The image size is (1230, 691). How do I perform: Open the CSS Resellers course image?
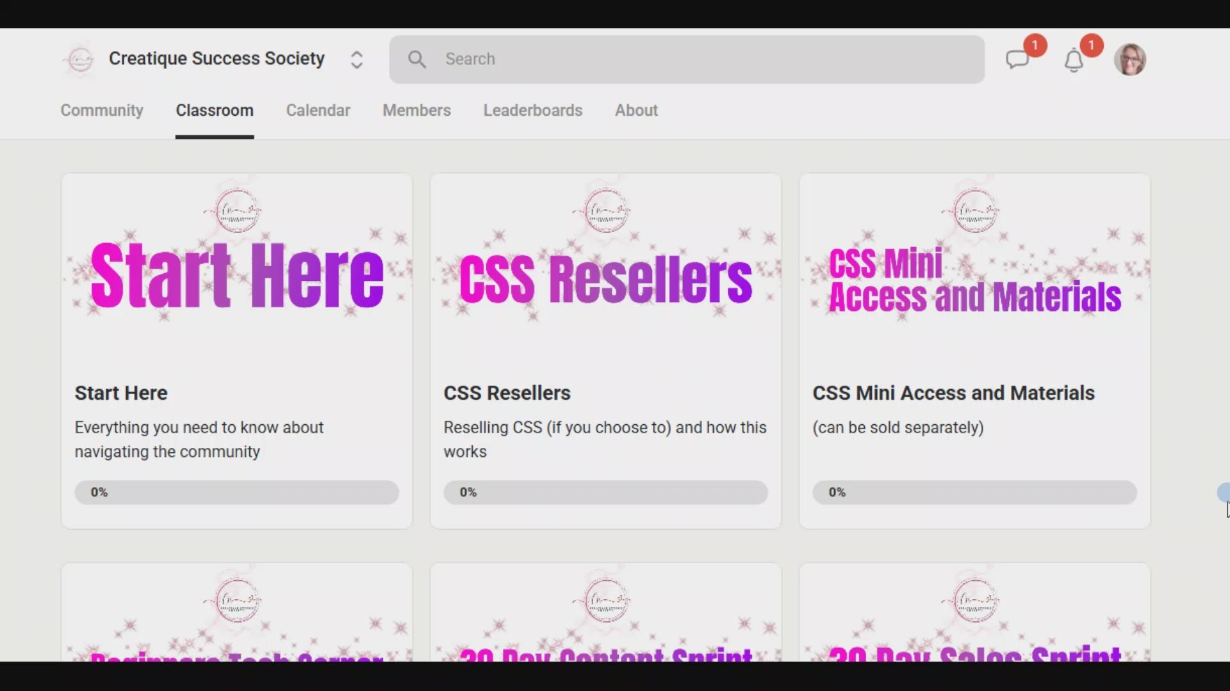[605, 269]
